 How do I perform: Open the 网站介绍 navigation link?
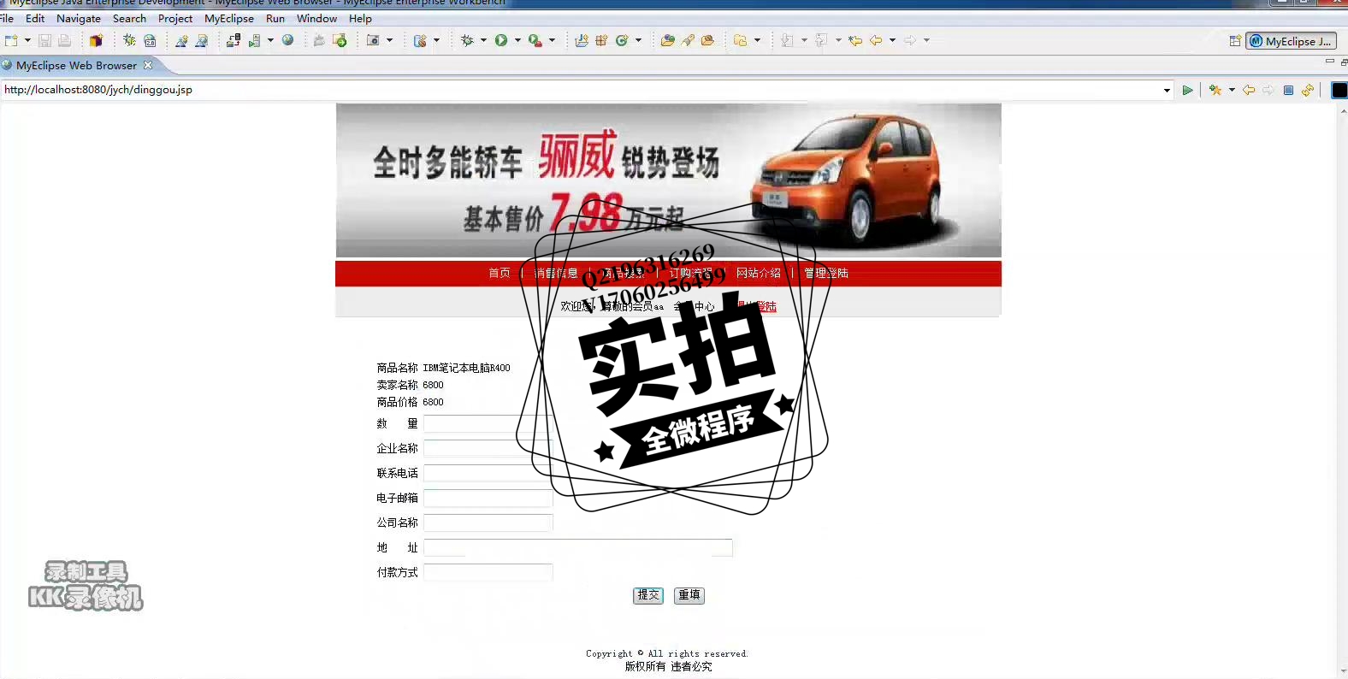(759, 273)
